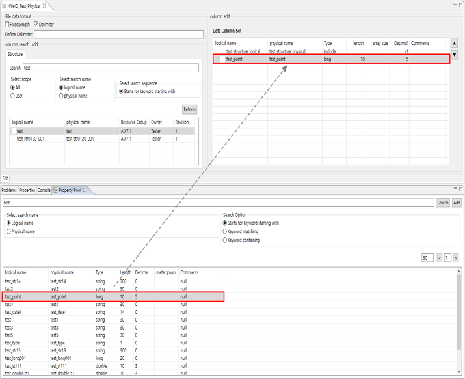Select test_str0120_001 structure row

click(103, 139)
